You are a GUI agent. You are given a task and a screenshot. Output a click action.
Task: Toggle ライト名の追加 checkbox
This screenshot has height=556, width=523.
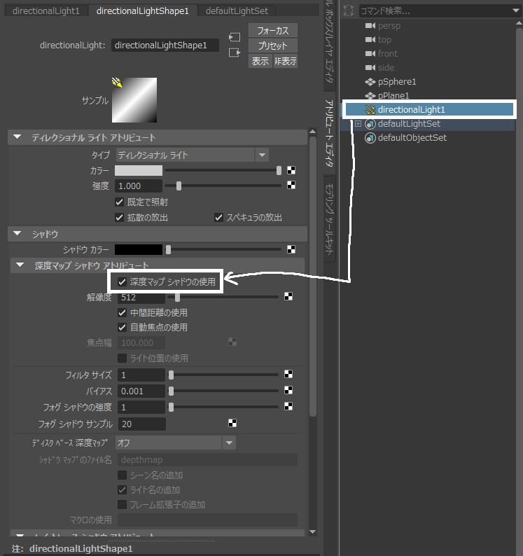[x=123, y=489]
